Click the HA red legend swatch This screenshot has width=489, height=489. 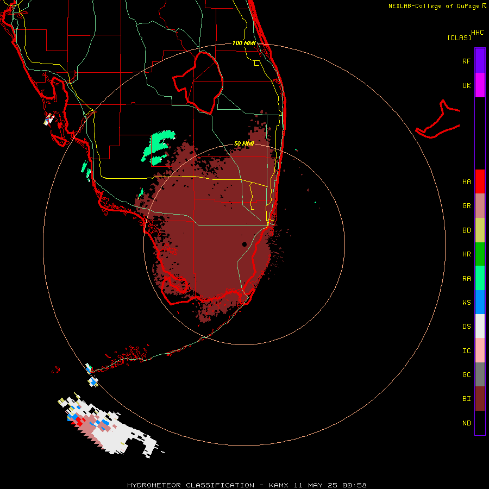pos(480,181)
